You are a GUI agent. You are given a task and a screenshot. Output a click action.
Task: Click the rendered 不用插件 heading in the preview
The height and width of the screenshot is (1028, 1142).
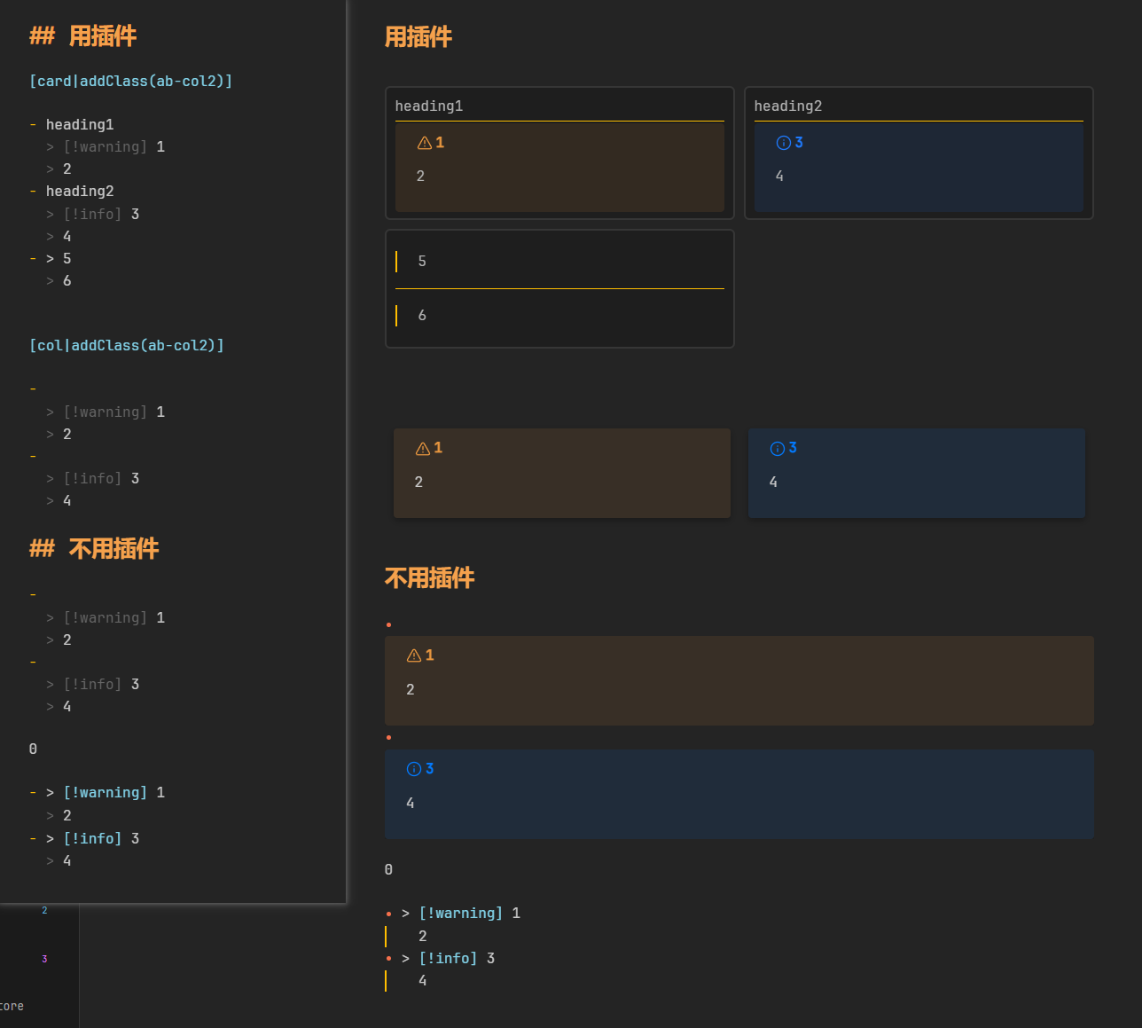(x=430, y=578)
